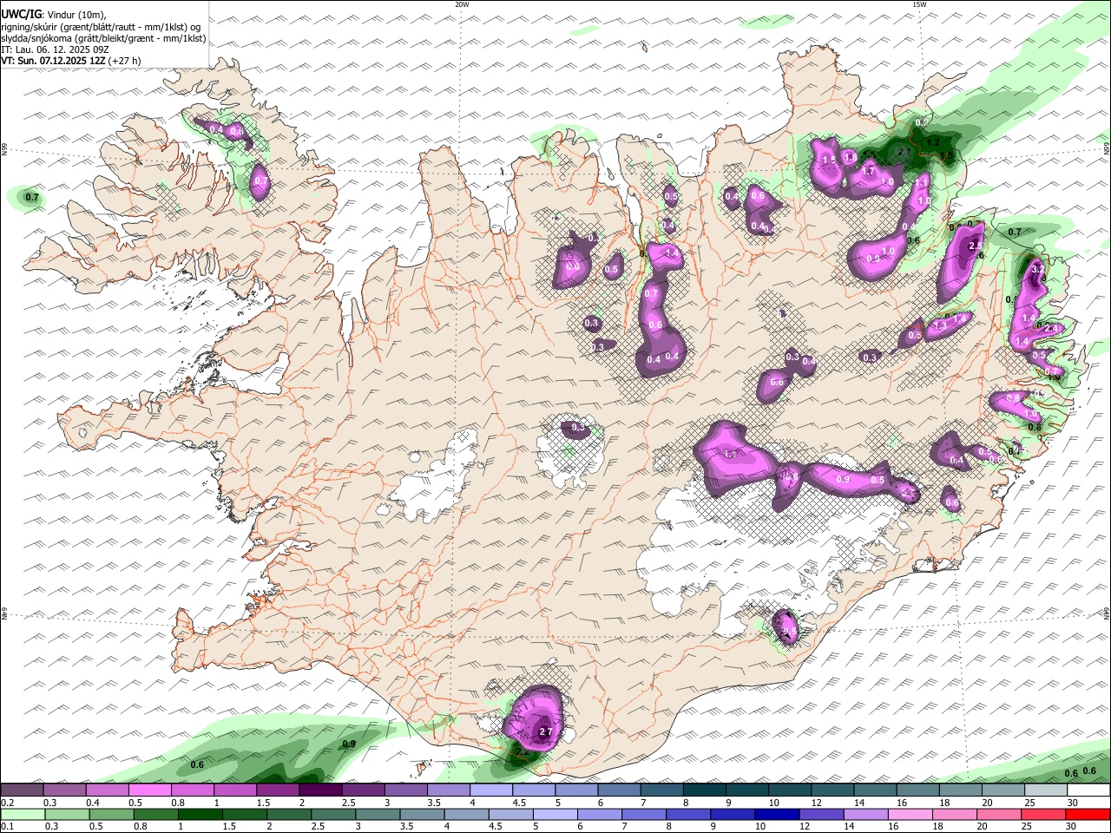Click the 'VT: Sun. 07.12.2025 12Z (+27 h)' line
1111x833 pixels.
[x=71, y=61]
